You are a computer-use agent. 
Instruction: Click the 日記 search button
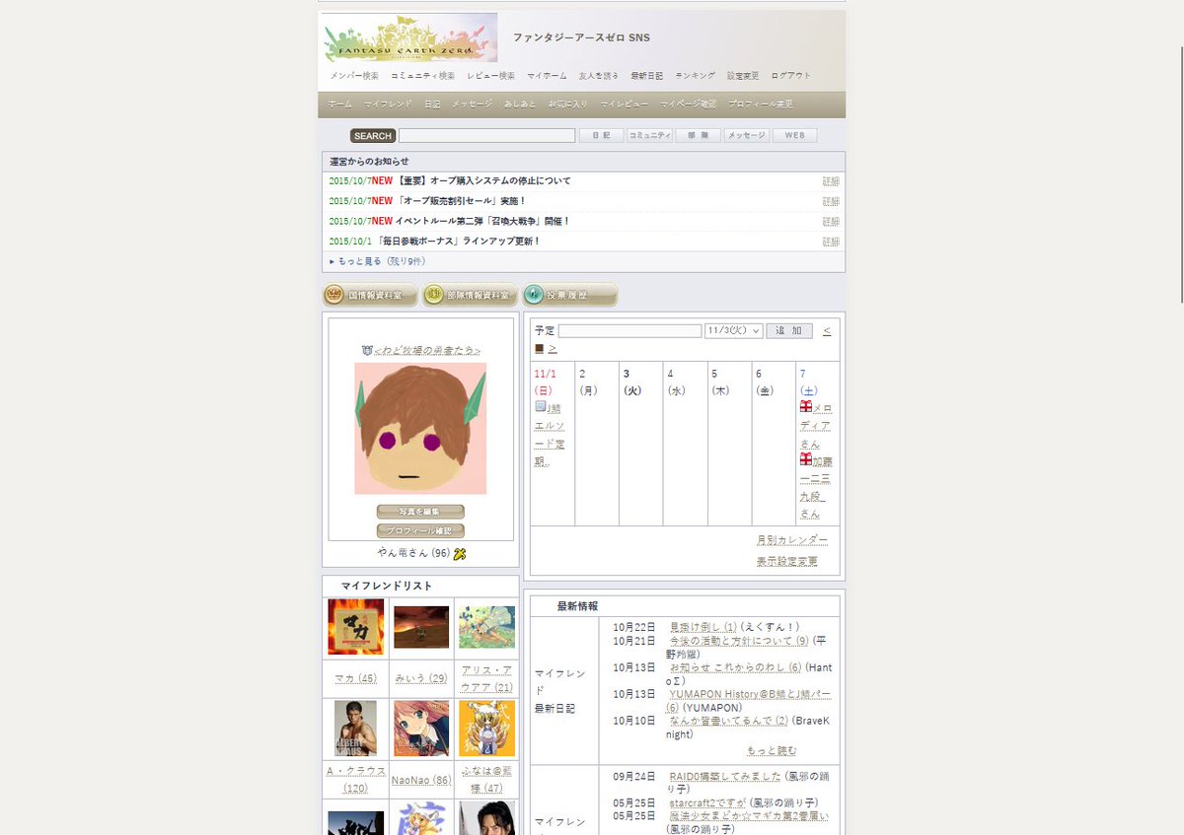601,136
